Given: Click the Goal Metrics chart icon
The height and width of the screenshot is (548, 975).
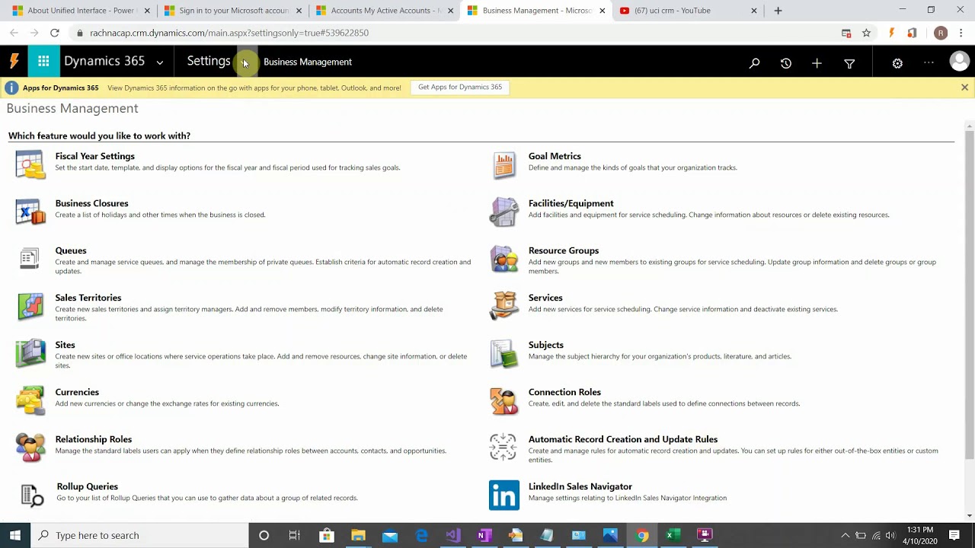Looking at the screenshot, I should point(503,164).
